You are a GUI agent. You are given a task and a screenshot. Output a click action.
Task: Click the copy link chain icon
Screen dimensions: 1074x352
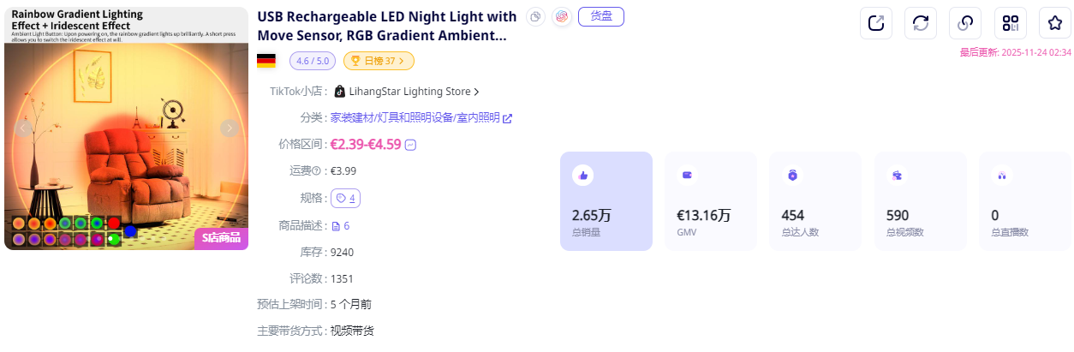[x=965, y=23]
